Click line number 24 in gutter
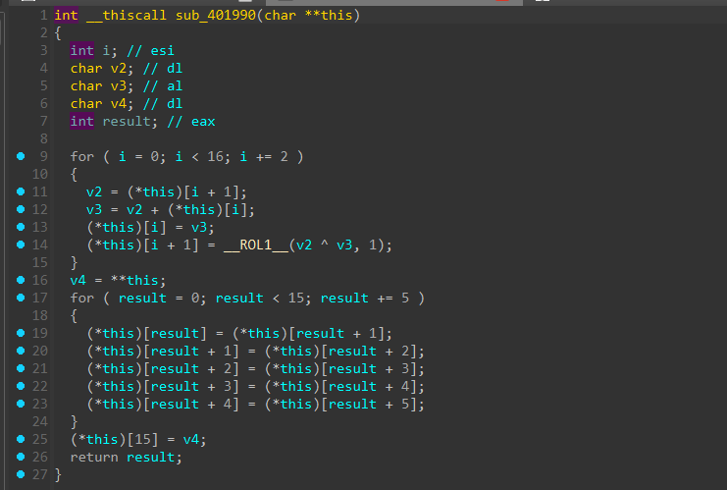Image resolution: width=727 pixels, height=490 pixels. coord(40,421)
